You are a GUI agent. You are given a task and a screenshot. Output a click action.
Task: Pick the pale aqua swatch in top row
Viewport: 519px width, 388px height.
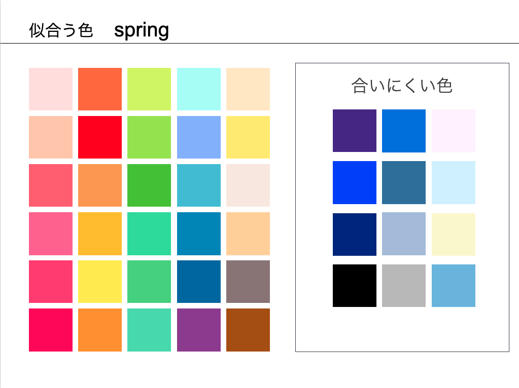(199, 89)
